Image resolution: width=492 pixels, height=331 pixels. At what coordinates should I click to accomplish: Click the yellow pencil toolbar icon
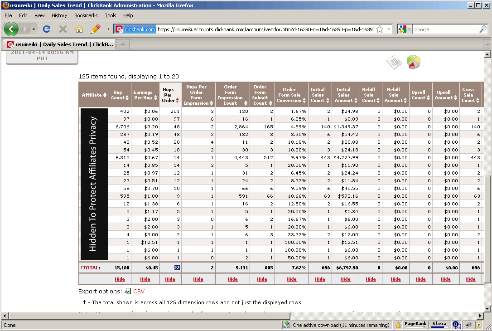coord(95,29)
